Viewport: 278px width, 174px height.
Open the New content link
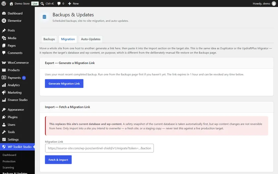coord(76,3)
